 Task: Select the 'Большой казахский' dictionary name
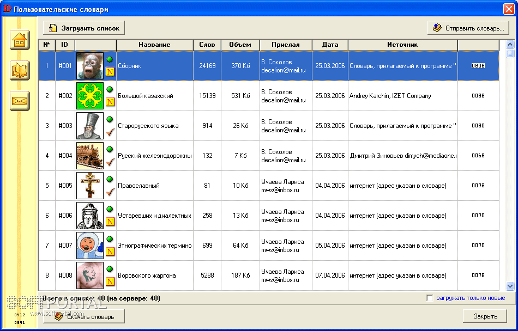146,96
